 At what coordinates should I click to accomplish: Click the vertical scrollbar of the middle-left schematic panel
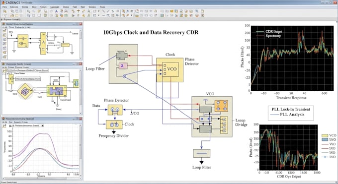click(x=81, y=91)
